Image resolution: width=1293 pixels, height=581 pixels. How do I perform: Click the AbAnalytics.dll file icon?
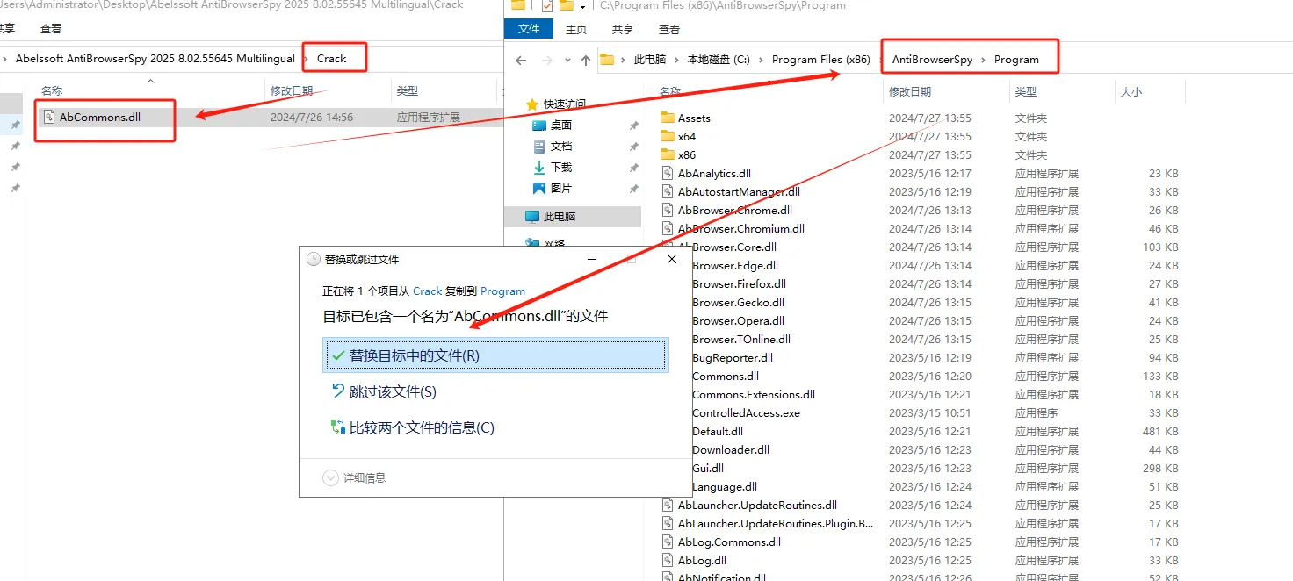point(668,173)
